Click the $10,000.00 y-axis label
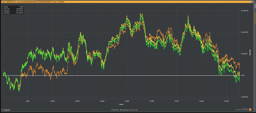The height and width of the screenshot is (113, 256). click(x=245, y=32)
